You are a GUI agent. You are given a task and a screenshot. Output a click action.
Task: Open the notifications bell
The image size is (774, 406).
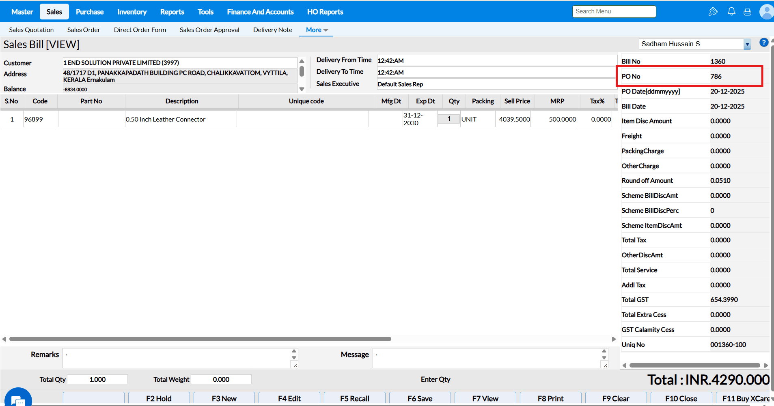[x=731, y=12]
